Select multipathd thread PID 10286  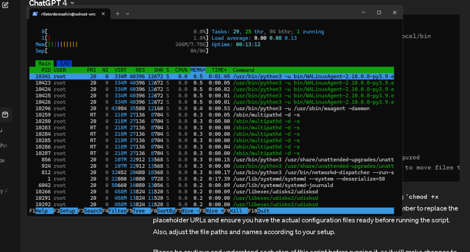click(x=212, y=147)
